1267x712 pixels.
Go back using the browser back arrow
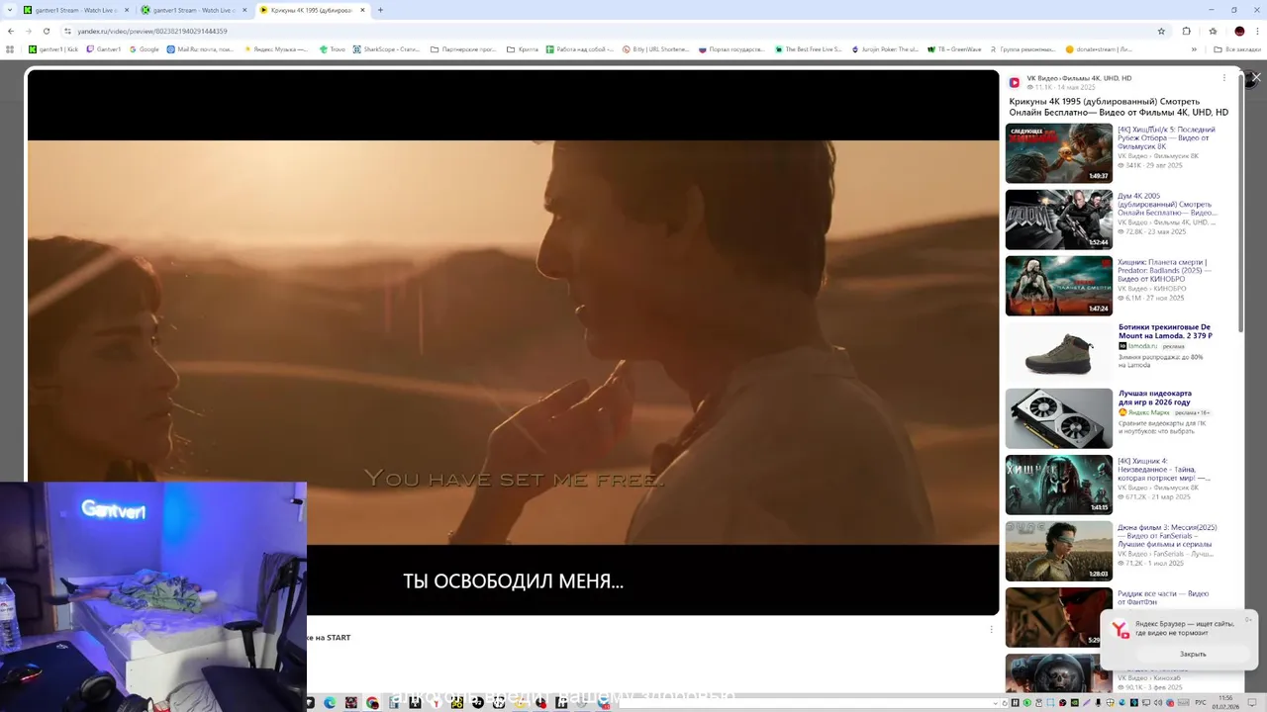pyautogui.click(x=11, y=31)
